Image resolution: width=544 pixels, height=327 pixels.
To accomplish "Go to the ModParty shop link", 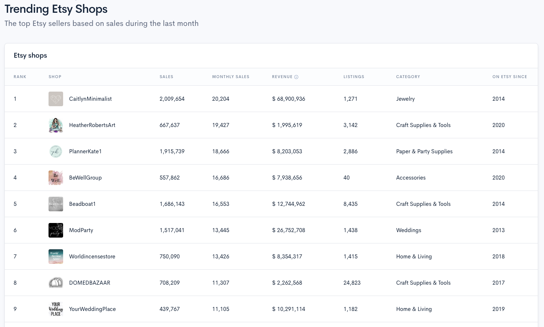I will (81, 230).
